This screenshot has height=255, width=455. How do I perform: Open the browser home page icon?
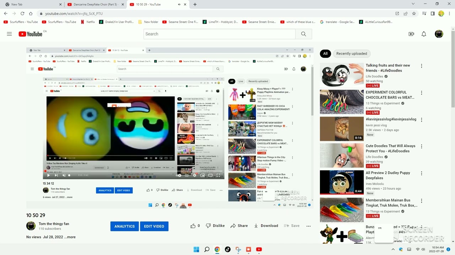pyautogui.click(x=31, y=13)
